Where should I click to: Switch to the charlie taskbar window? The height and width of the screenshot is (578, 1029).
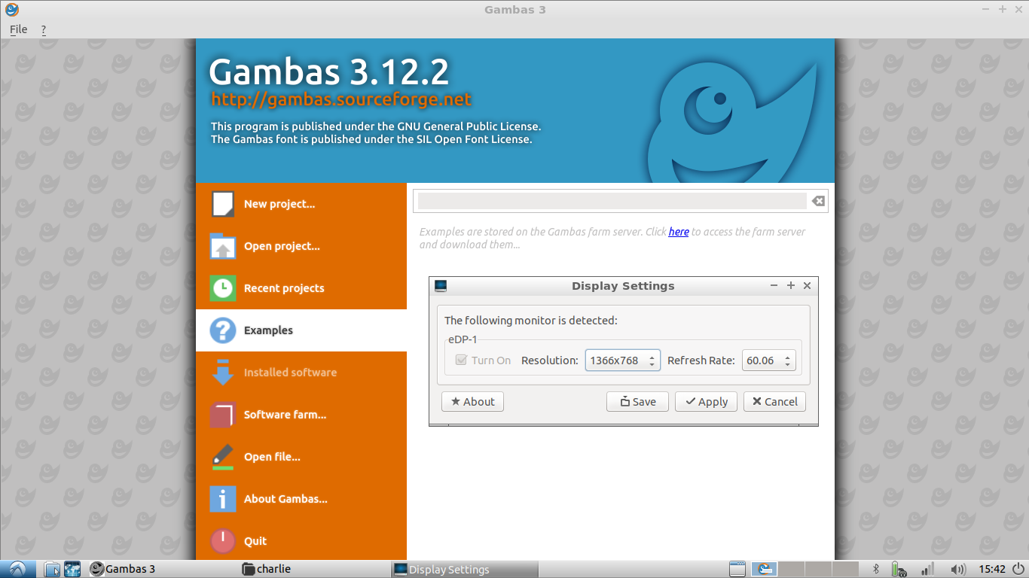[267, 569]
